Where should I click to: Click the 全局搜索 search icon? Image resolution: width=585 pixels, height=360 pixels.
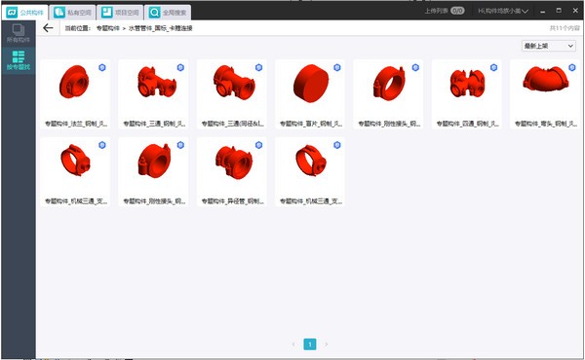click(x=154, y=13)
